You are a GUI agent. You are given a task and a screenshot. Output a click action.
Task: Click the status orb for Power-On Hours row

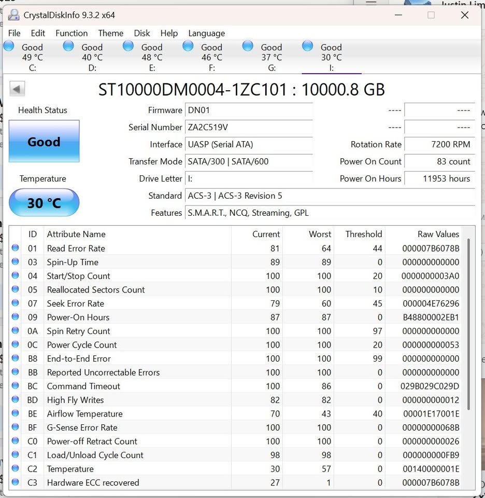click(x=15, y=316)
